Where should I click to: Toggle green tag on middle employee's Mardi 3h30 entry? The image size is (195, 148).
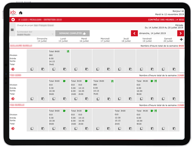(86, 81)
